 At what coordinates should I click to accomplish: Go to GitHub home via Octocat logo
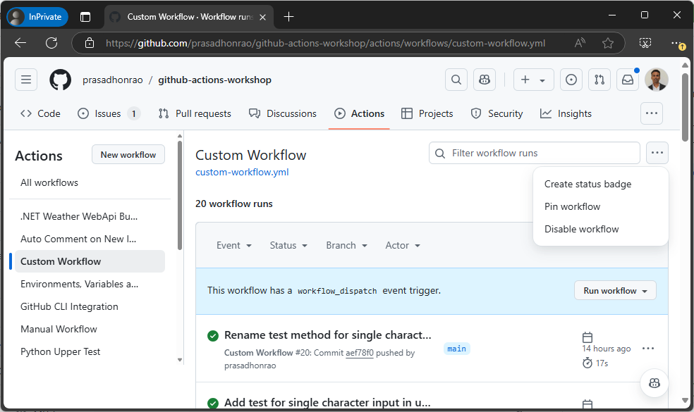60,80
